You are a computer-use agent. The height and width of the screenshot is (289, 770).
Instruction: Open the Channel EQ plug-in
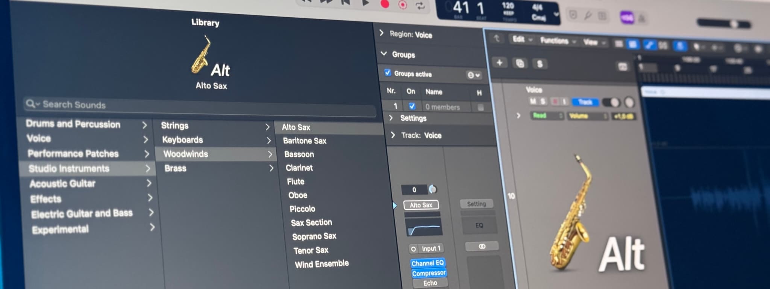coord(427,263)
